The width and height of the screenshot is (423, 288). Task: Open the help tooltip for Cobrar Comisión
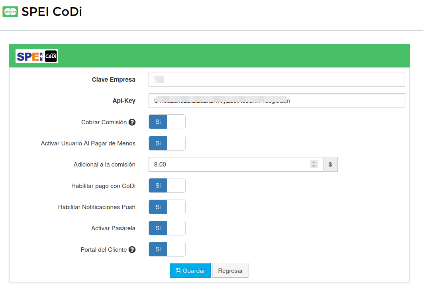pos(132,122)
